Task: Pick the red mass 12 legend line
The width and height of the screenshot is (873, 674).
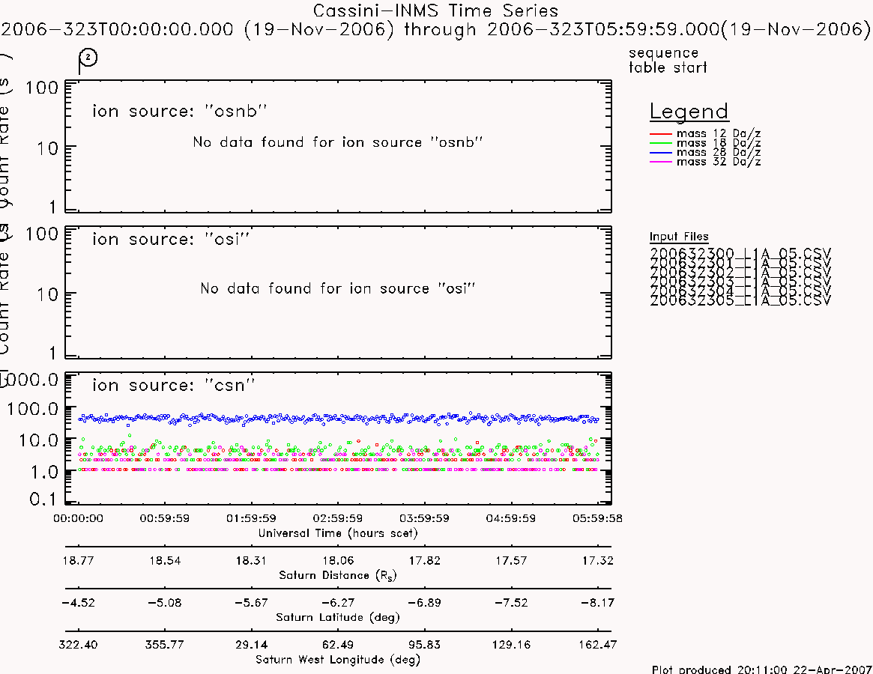Action: (x=661, y=133)
